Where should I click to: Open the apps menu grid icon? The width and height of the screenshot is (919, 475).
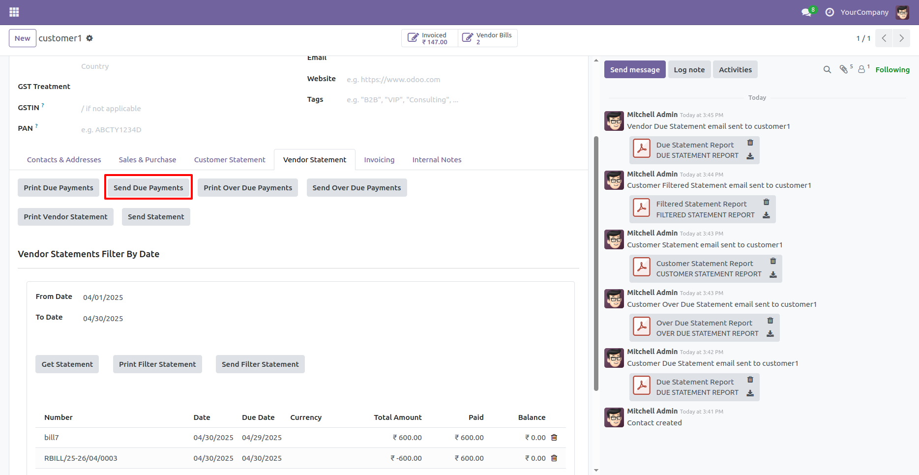point(13,12)
